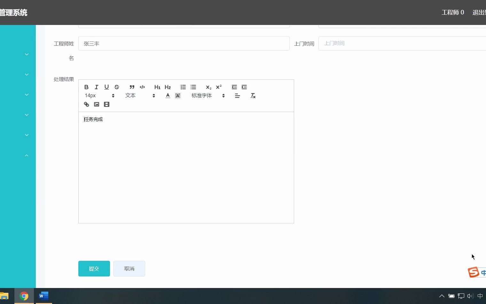Click the 取消 cancel button
Viewport: 486px width, 304px height.
pos(129,268)
